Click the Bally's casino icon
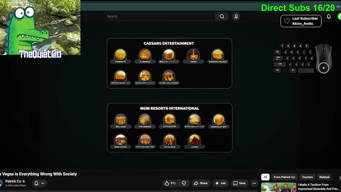The height and width of the screenshot is (192, 341). tap(169, 56)
